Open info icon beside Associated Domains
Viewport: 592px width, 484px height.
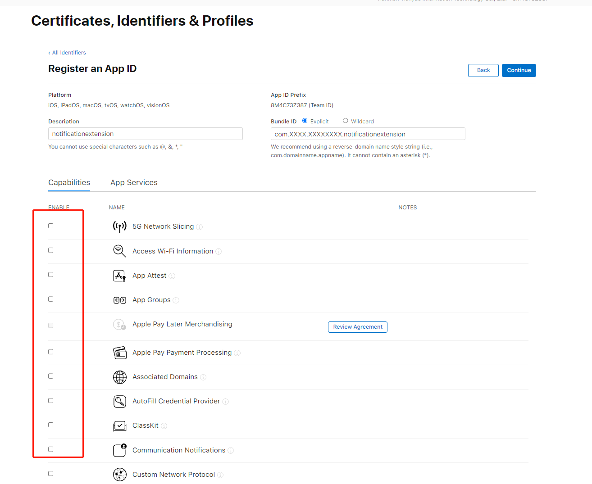203,377
